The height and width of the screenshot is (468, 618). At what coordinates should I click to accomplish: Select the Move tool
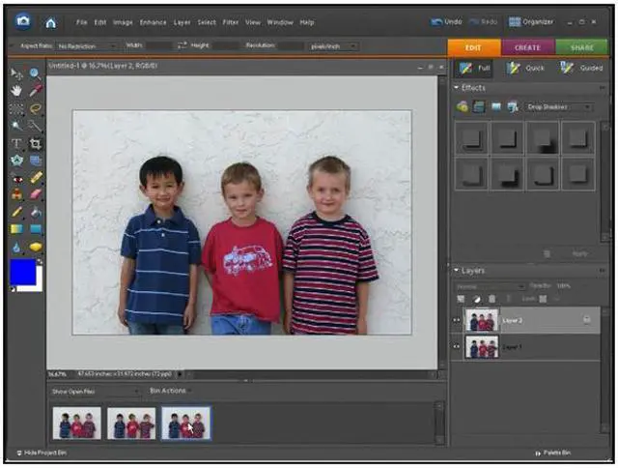[x=16, y=73]
